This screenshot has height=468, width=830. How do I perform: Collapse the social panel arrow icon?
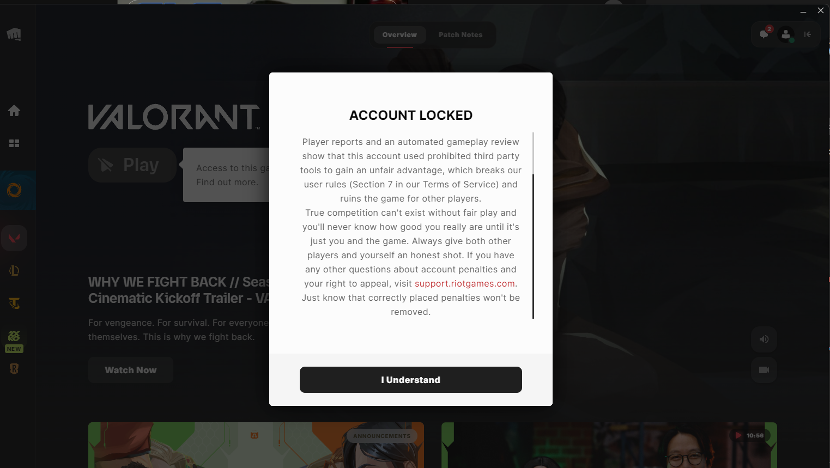click(x=808, y=34)
